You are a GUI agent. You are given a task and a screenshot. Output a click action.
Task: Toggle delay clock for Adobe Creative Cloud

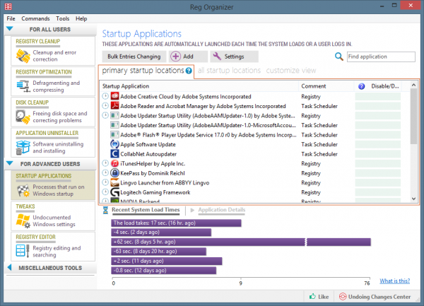click(105, 95)
